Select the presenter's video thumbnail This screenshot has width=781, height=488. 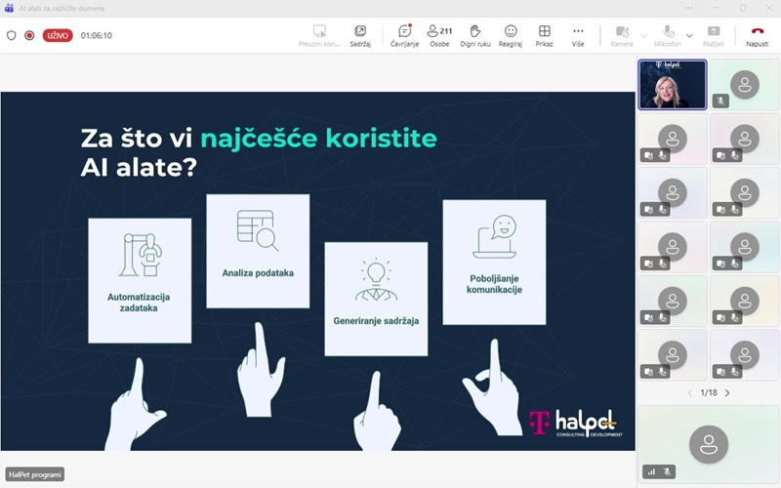[672, 85]
